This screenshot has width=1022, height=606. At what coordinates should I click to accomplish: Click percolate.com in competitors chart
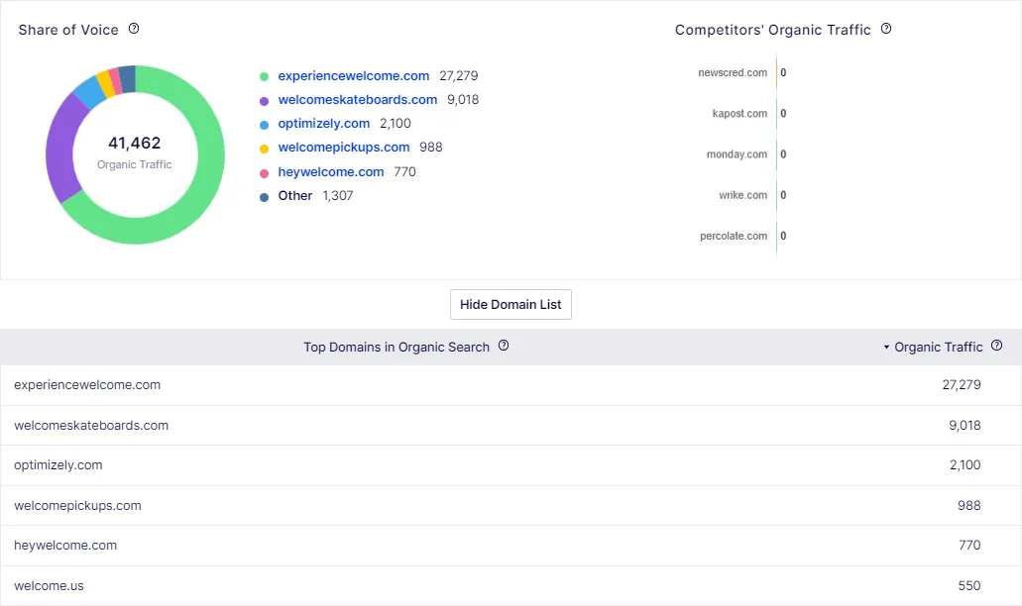click(734, 236)
